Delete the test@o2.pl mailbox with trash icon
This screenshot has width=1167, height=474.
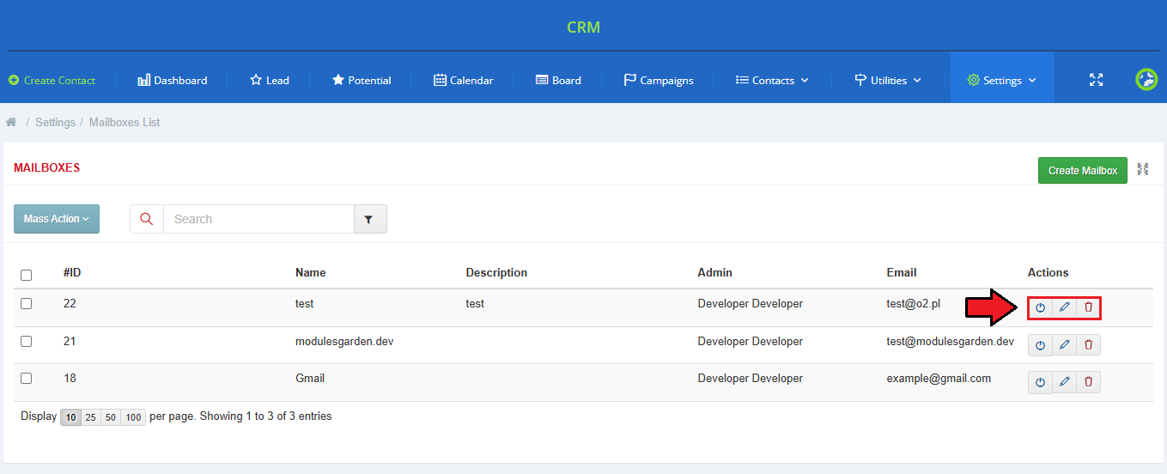[x=1088, y=307]
